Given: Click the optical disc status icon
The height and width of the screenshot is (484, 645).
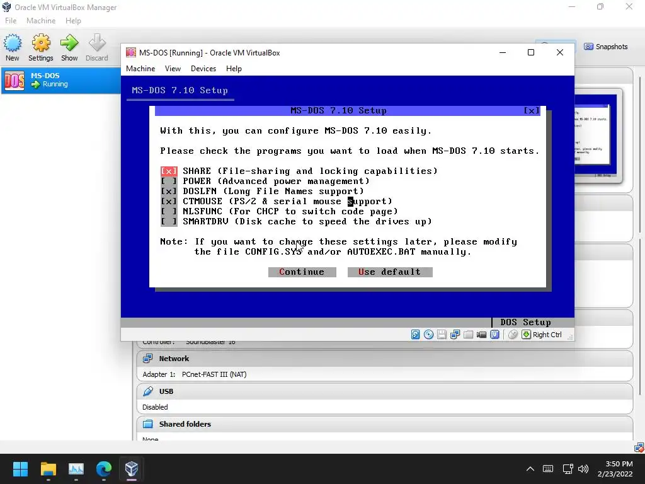Looking at the screenshot, I should [x=428, y=335].
